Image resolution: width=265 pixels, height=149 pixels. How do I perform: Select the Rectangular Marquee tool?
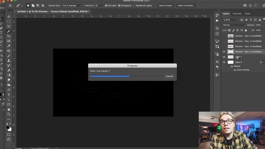click(9, 22)
